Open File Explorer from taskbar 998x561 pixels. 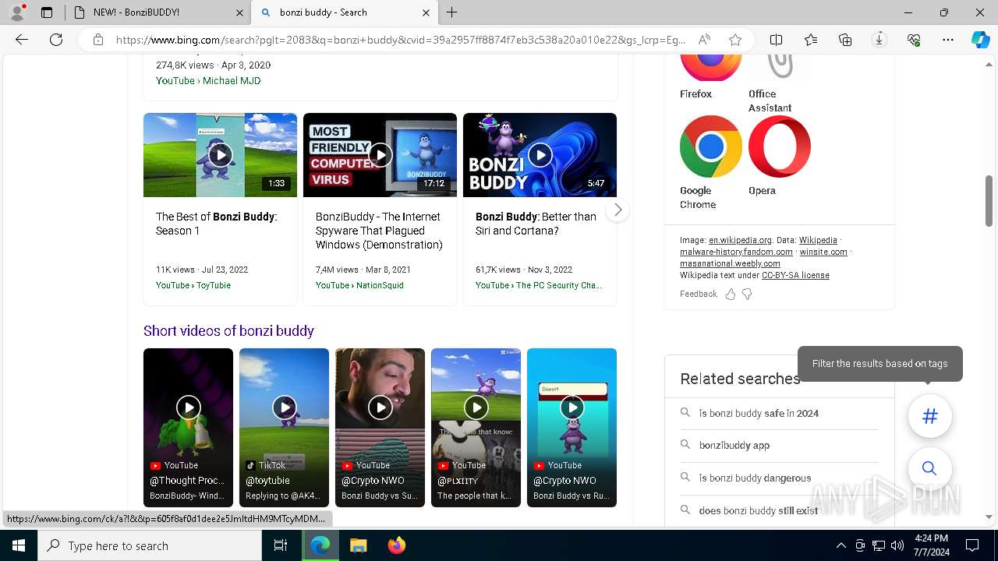coord(359,545)
